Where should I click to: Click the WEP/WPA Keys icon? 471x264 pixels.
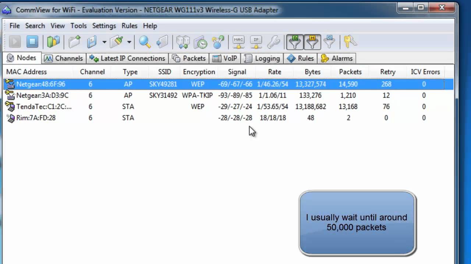click(350, 42)
